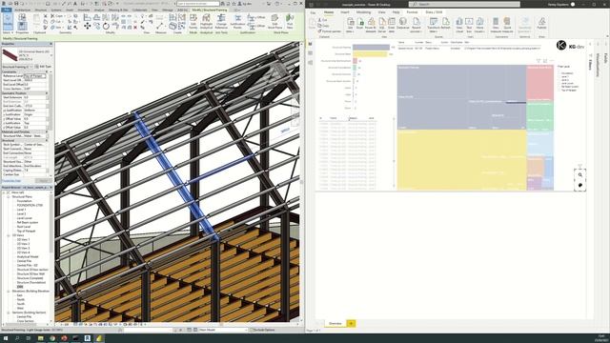Open Power BI Report view sidebar icon
Screen dimensions: 610x343
click(310, 44)
